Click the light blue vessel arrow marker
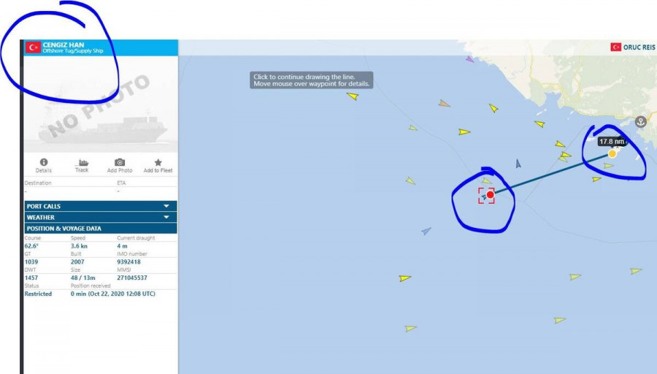The image size is (657, 374). tap(426, 231)
